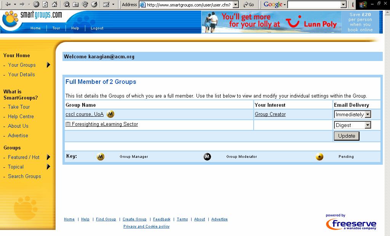The height and width of the screenshot is (236, 390).
Task: Expand the Address bar dropdown list
Action: (x=235, y=5)
